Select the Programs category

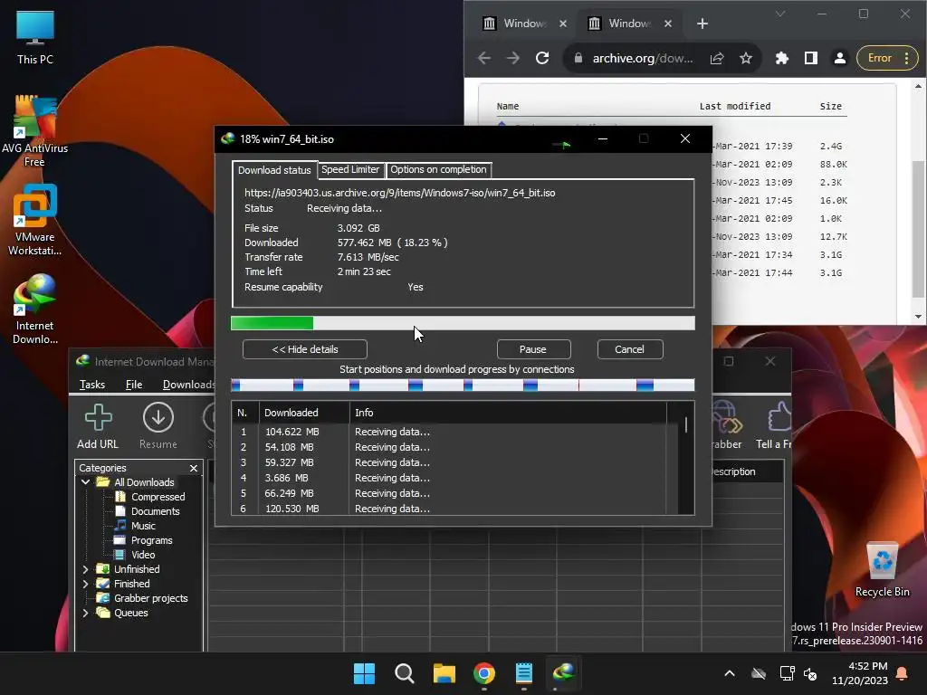click(x=151, y=540)
